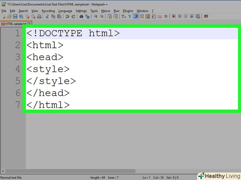
Task: Click the Copy toolbar icon
Action: tap(53, 16)
